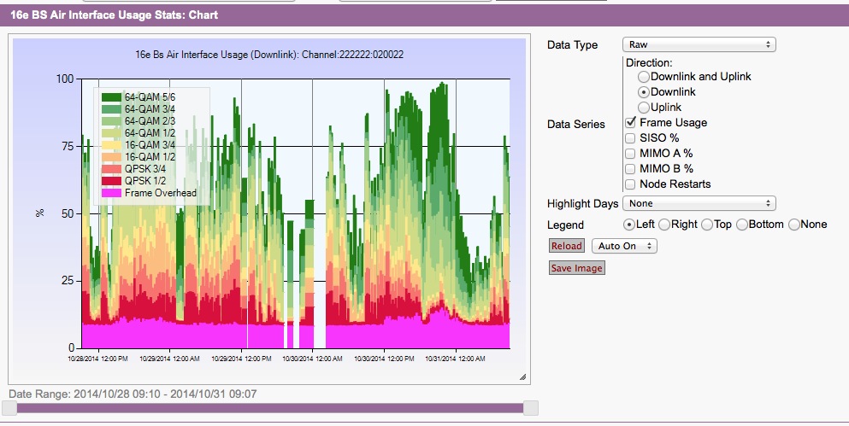Click the 75 value on the y-axis
Screen dimensions: 849x426
pos(68,147)
